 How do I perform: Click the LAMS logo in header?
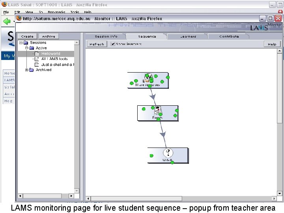click(259, 28)
